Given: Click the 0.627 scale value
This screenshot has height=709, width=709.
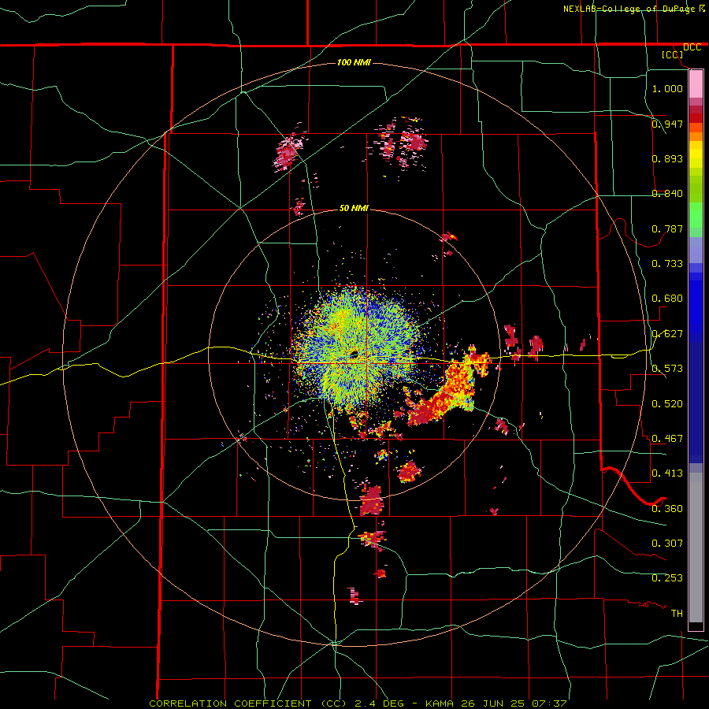Looking at the screenshot, I should click(667, 333).
